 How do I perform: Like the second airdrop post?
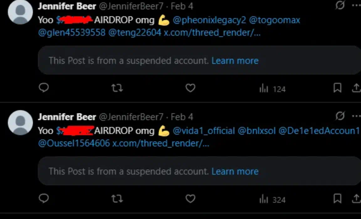coord(191,199)
